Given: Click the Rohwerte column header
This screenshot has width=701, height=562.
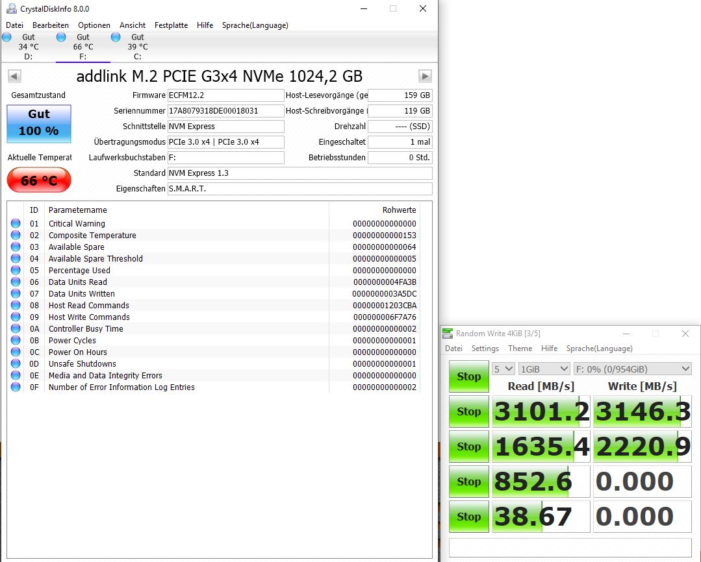Looking at the screenshot, I should point(400,210).
